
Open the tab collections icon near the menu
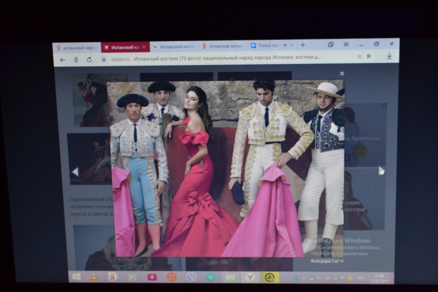click(331, 44)
